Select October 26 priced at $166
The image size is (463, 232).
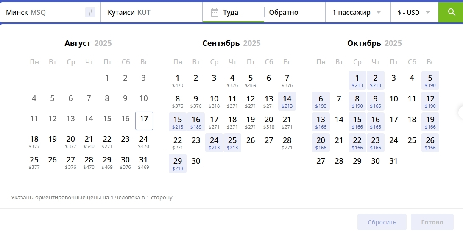(x=430, y=143)
